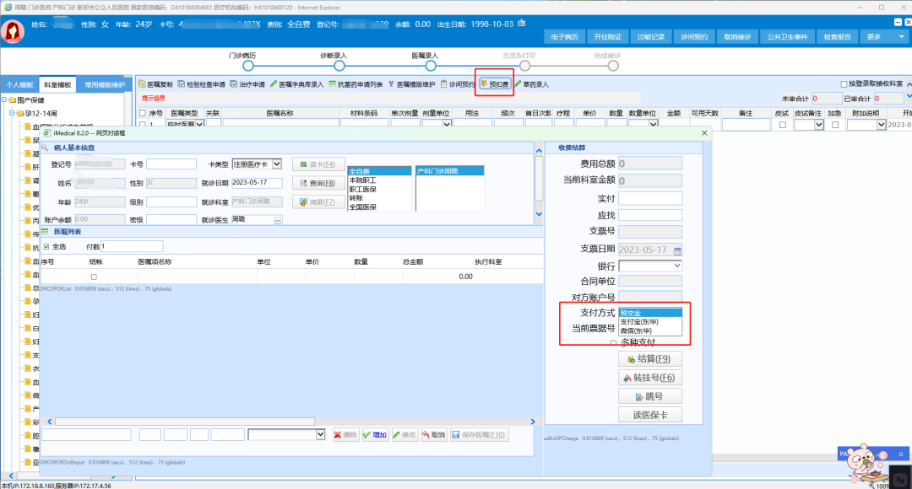This screenshot has height=489, width=912.
Task: Click the 读卡(F4) card reader button
Action: 318,164
